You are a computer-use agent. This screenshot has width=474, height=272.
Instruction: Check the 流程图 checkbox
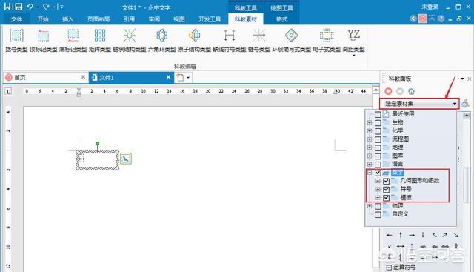(378, 139)
